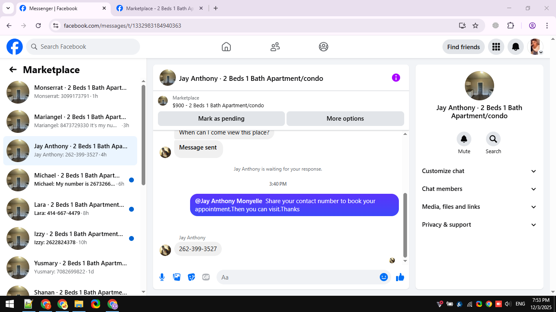Open a new browser tab
The width and height of the screenshot is (556, 312).
coord(216,8)
